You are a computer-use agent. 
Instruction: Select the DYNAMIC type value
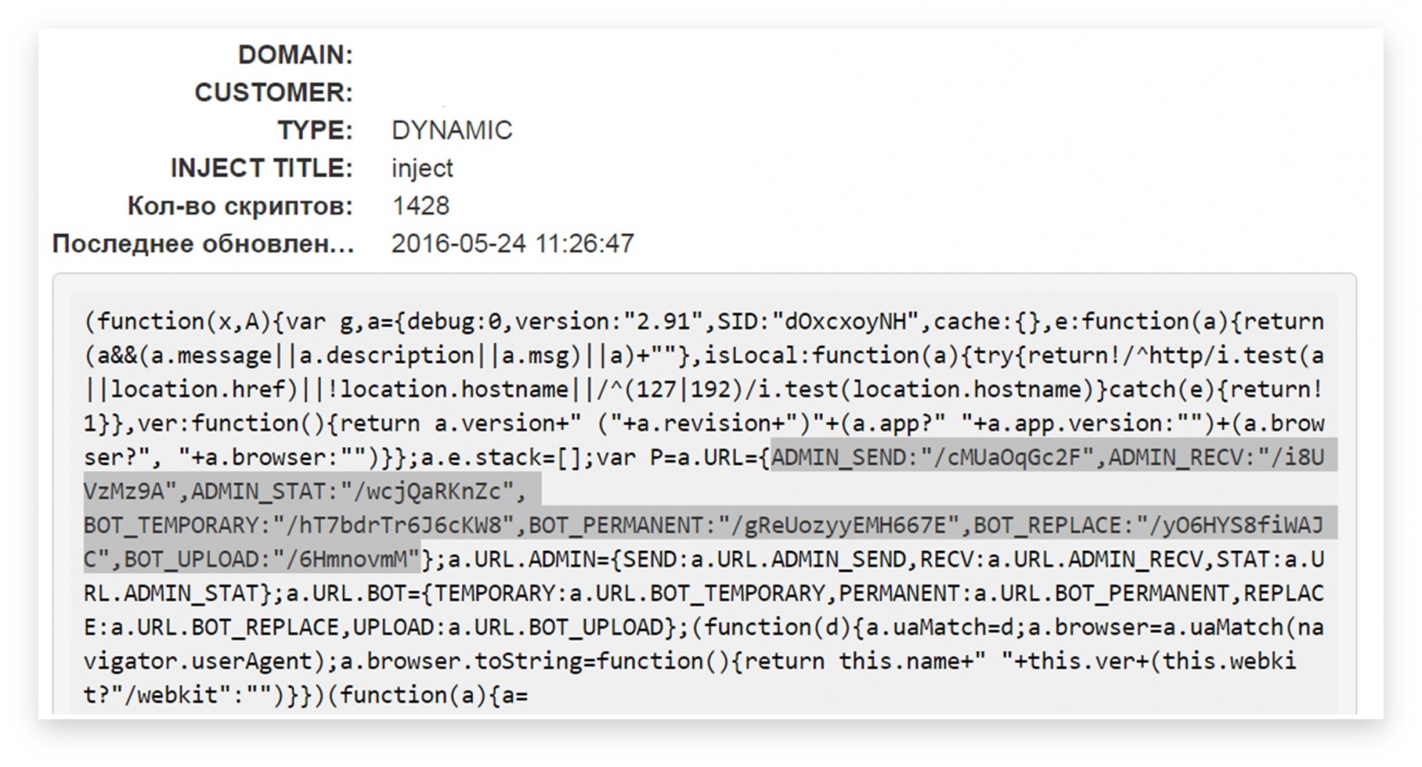(451, 131)
